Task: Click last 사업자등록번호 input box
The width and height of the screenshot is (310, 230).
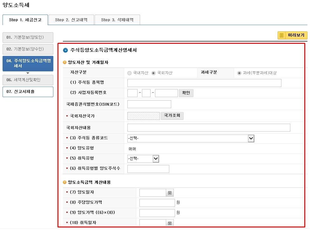Action: 166,93
